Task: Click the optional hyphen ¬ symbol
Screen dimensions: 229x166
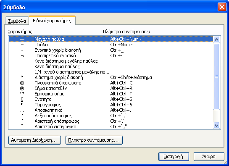Action: coord(22,56)
